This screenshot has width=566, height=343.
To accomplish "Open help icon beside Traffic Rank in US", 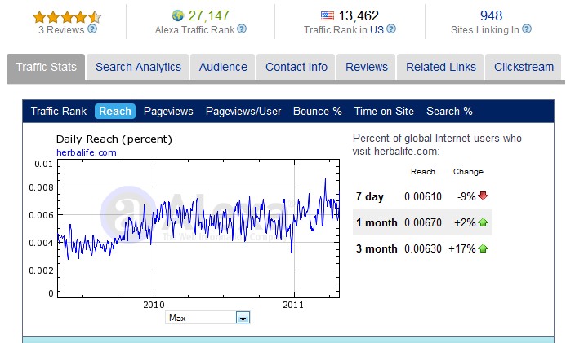I will 391,29.
